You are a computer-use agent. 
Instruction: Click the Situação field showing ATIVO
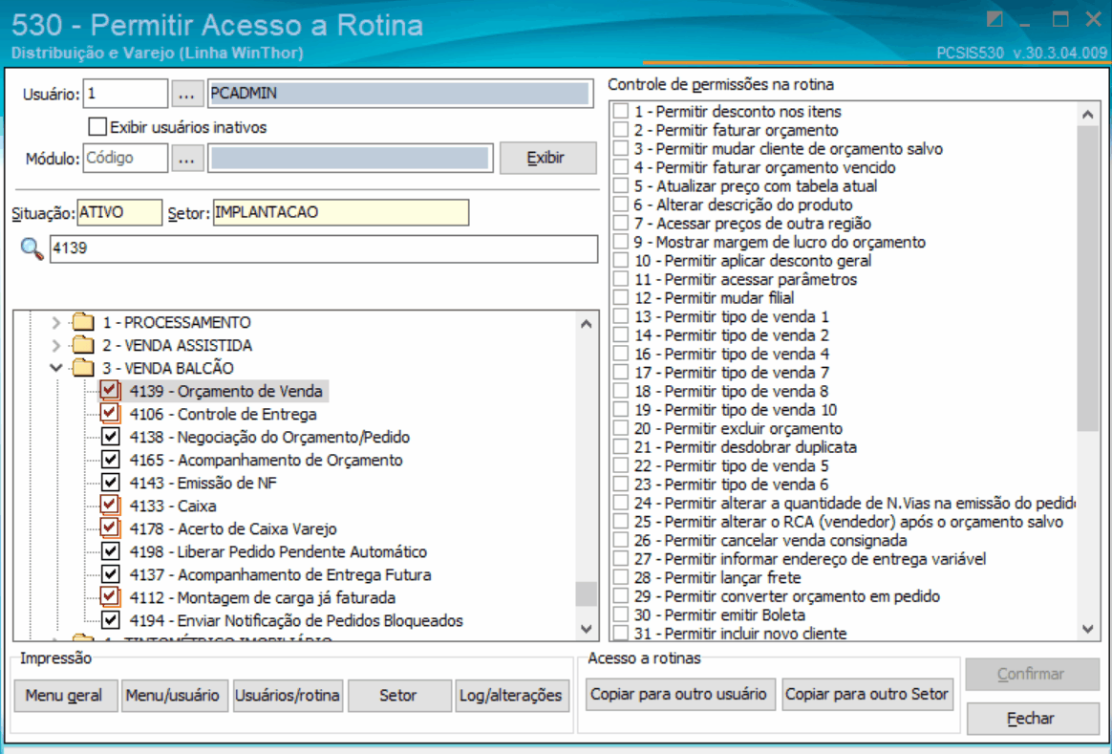click(x=119, y=213)
